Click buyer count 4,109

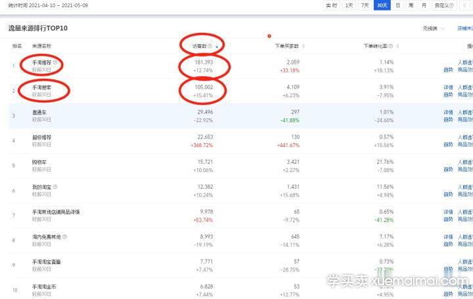tap(293, 87)
